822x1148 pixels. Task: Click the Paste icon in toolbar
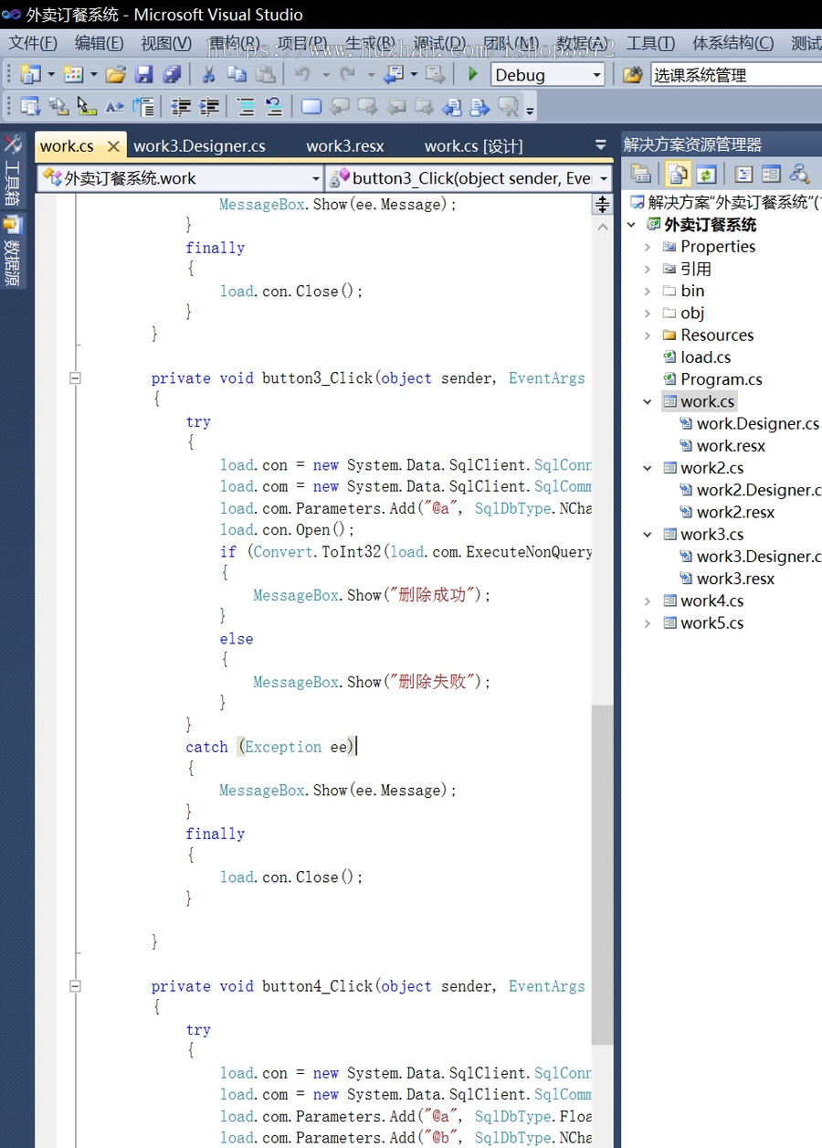[265, 75]
